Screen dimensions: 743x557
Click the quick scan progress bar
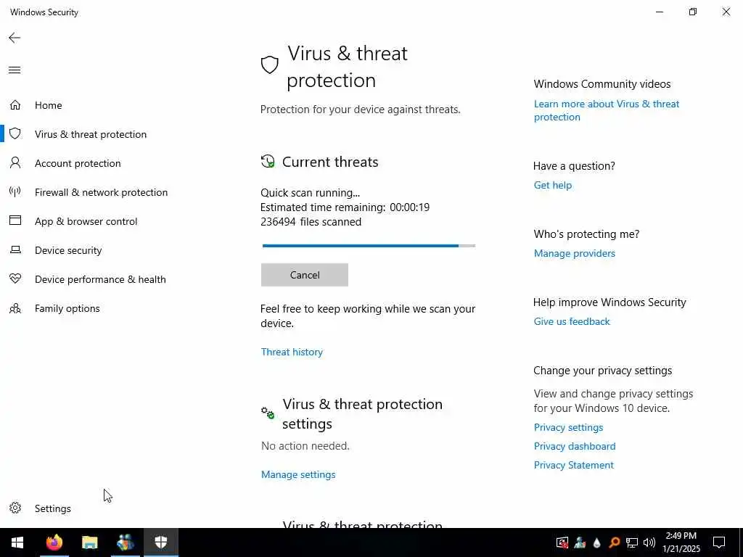point(369,246)
